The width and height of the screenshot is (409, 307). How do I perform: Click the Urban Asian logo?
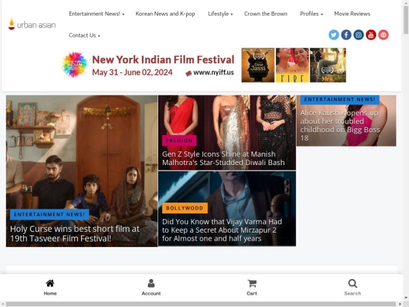(x=32, y=25)
